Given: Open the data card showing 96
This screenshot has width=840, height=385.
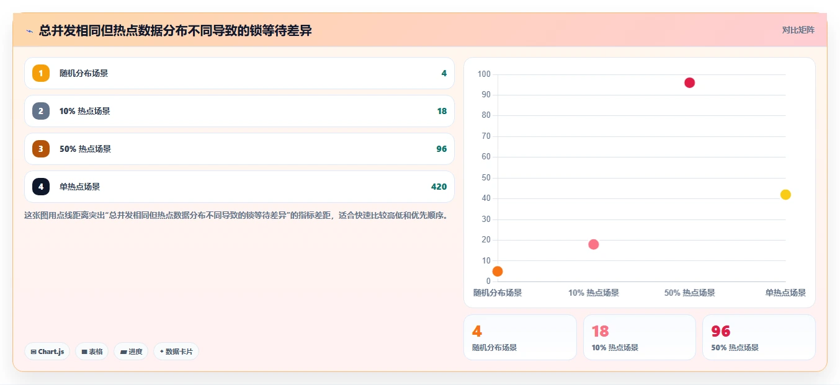Looking at the screenshot, I should [x=759, y=337].
